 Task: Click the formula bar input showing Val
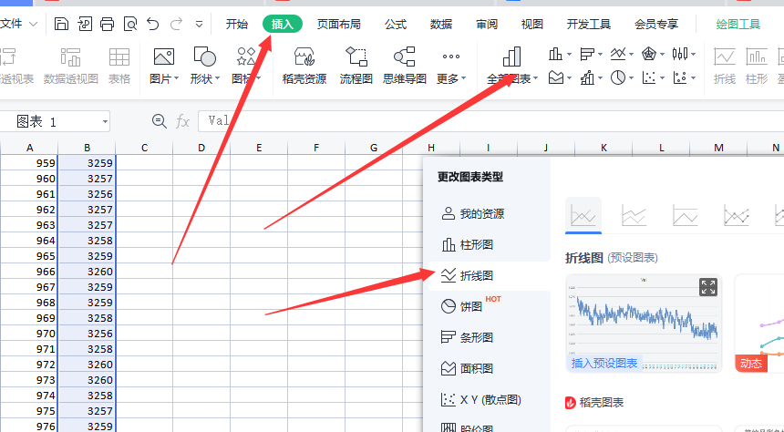coord(491,121)
